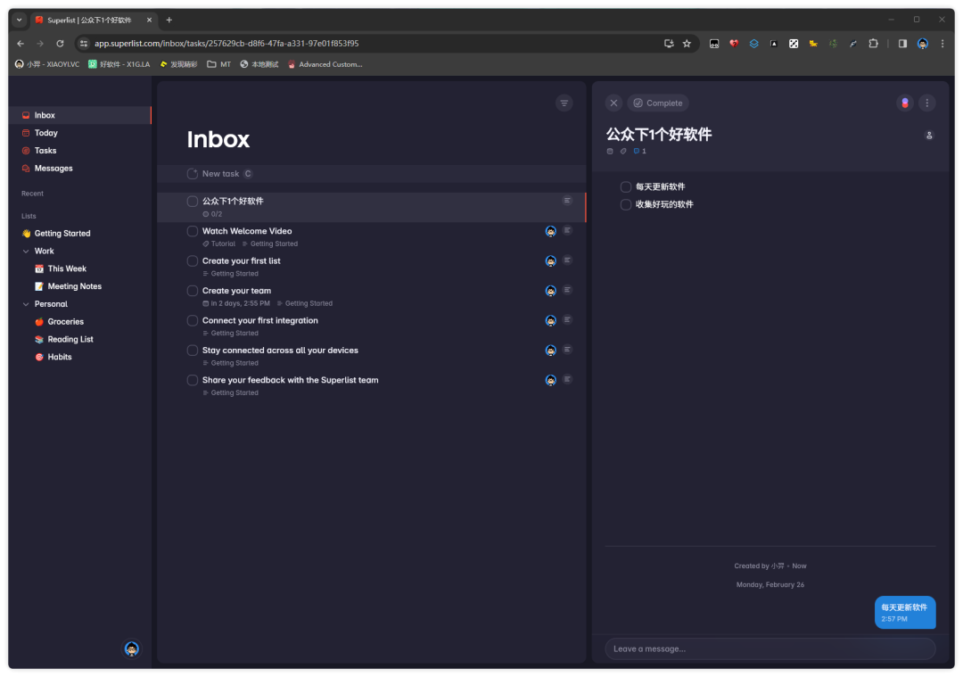Collapse the Personal list group
This screenshot has width=963, height=677.
26,304
